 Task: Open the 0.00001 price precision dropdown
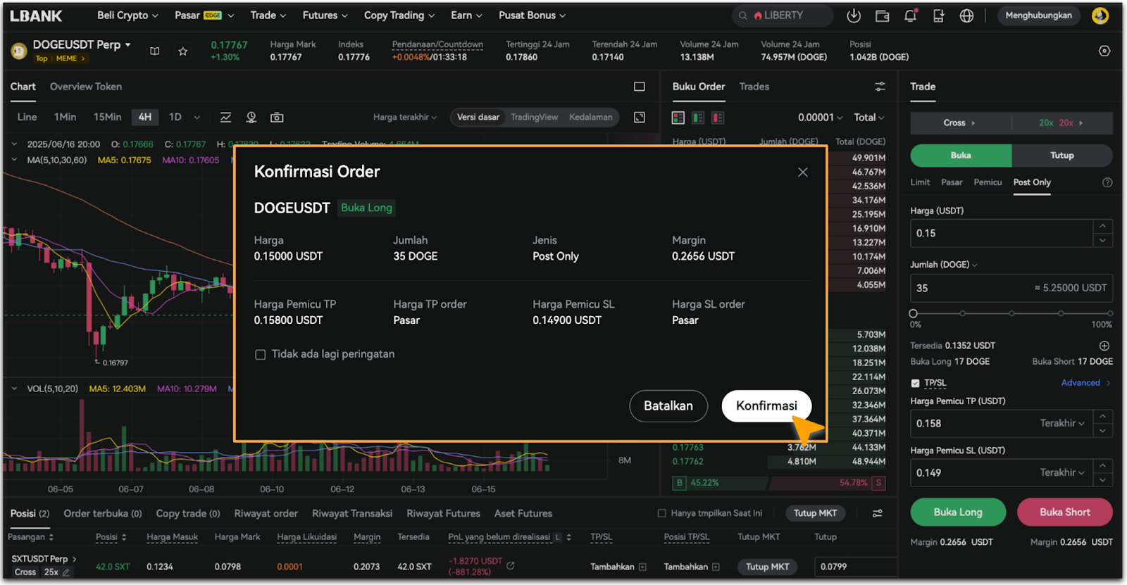pos(820,118)
